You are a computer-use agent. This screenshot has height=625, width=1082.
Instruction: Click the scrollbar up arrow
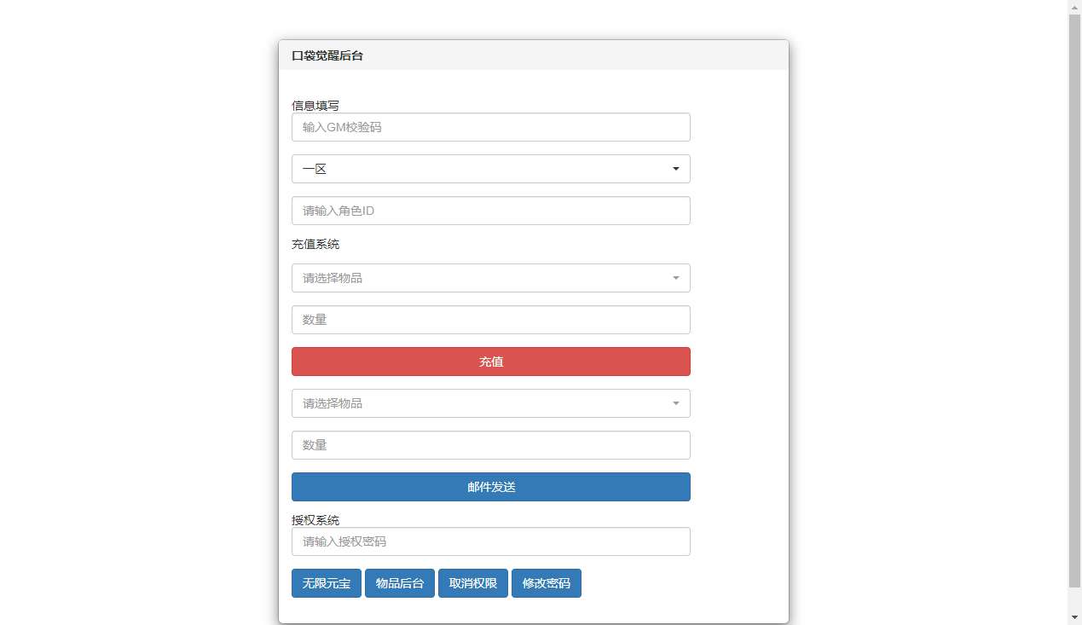click(1073, 6)
